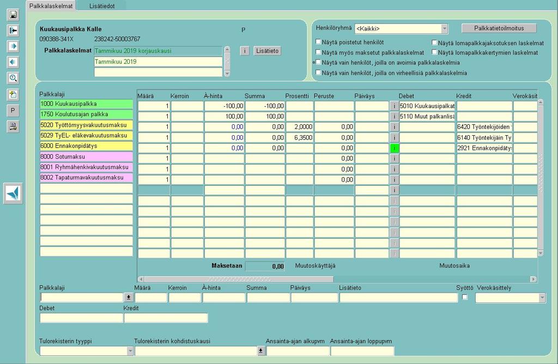Select 1750 Koulutusajan palkka wage type
This screenshot has width=558, height=364.
click(86, 114)
